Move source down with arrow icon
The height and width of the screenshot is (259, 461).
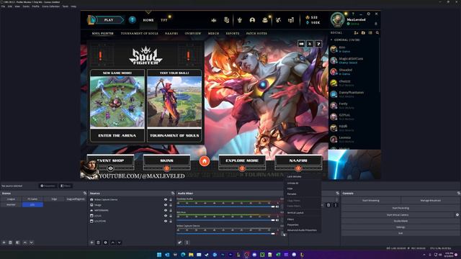(x=119, y=242)
